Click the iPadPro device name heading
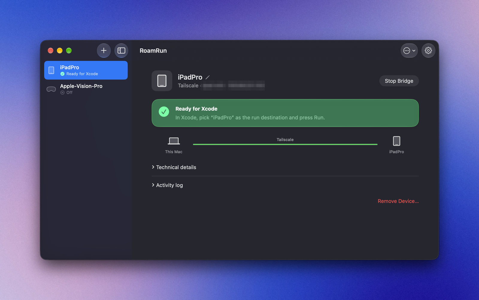This screenshot has width=479, height=300. click(x=190, y=77)
